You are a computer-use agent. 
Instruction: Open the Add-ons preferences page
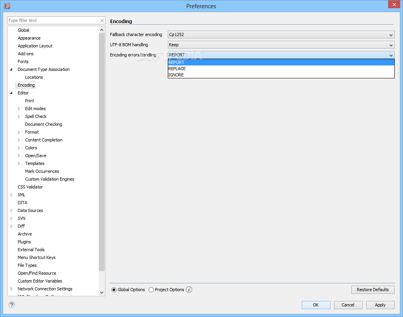(x=25, y=54)
